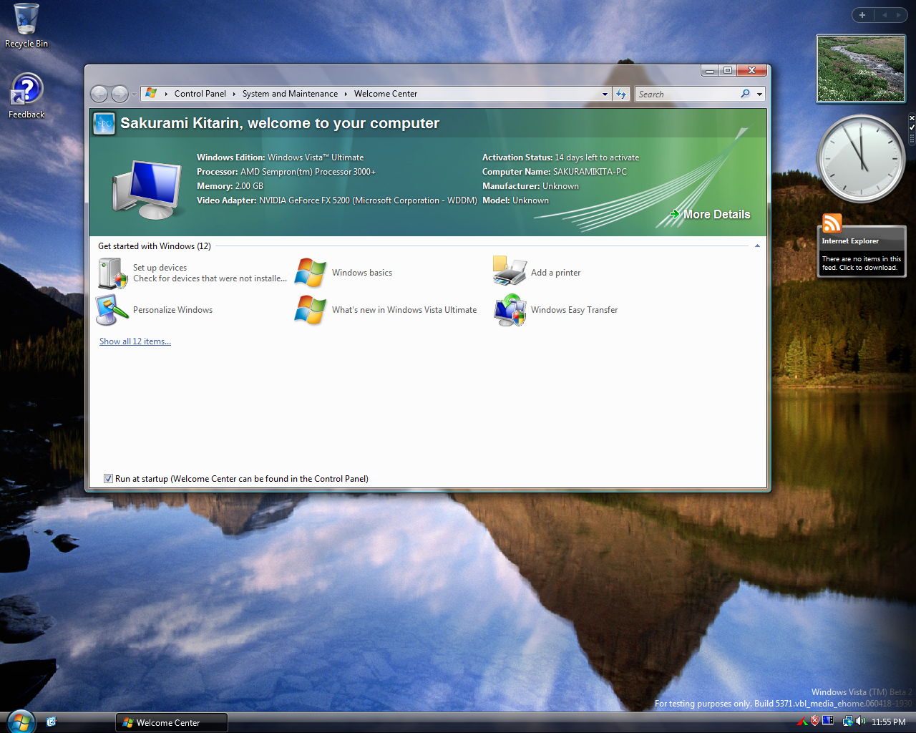The height and width of the screenshot is (733, 916).
Task: Select the Welcome Center breadcrumb
Action: 386,94
